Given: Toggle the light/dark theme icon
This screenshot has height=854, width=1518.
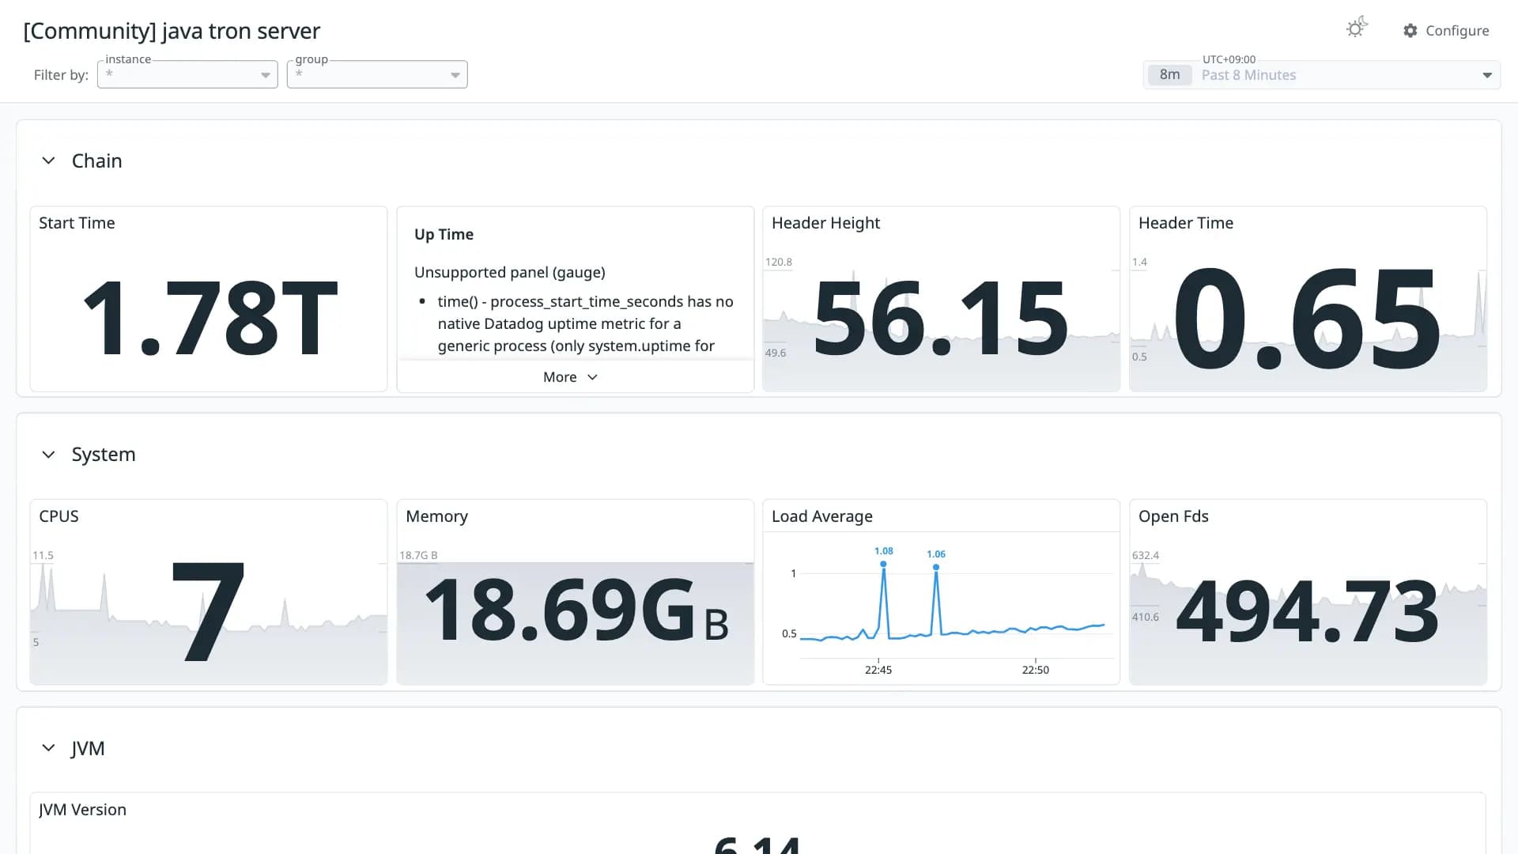Looking at the screenshot, I should tap(1357, 28).
